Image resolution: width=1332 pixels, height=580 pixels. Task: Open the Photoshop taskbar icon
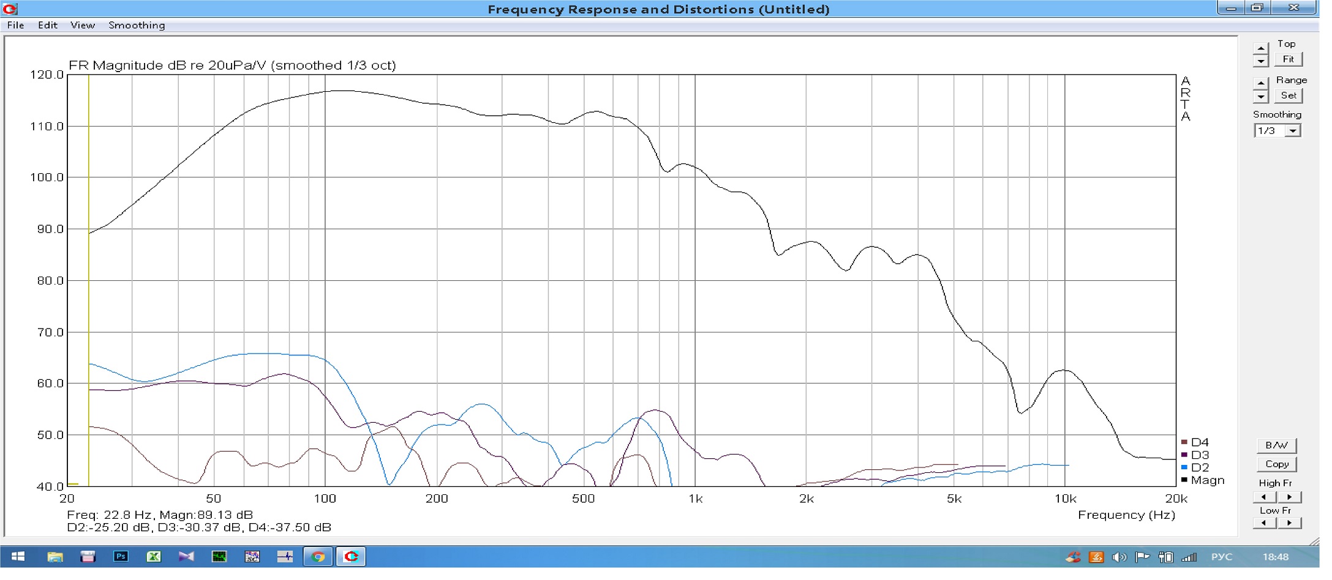[121, 556]
